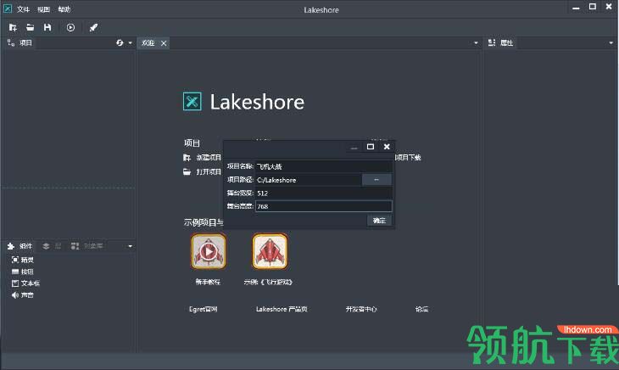Click the tree icon beside 项目 panel title

(x=11, y=42)
